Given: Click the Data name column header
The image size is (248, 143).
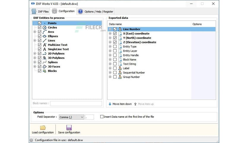Looking at the screenshot, I should pyautogui.click(x=149, y=24).
